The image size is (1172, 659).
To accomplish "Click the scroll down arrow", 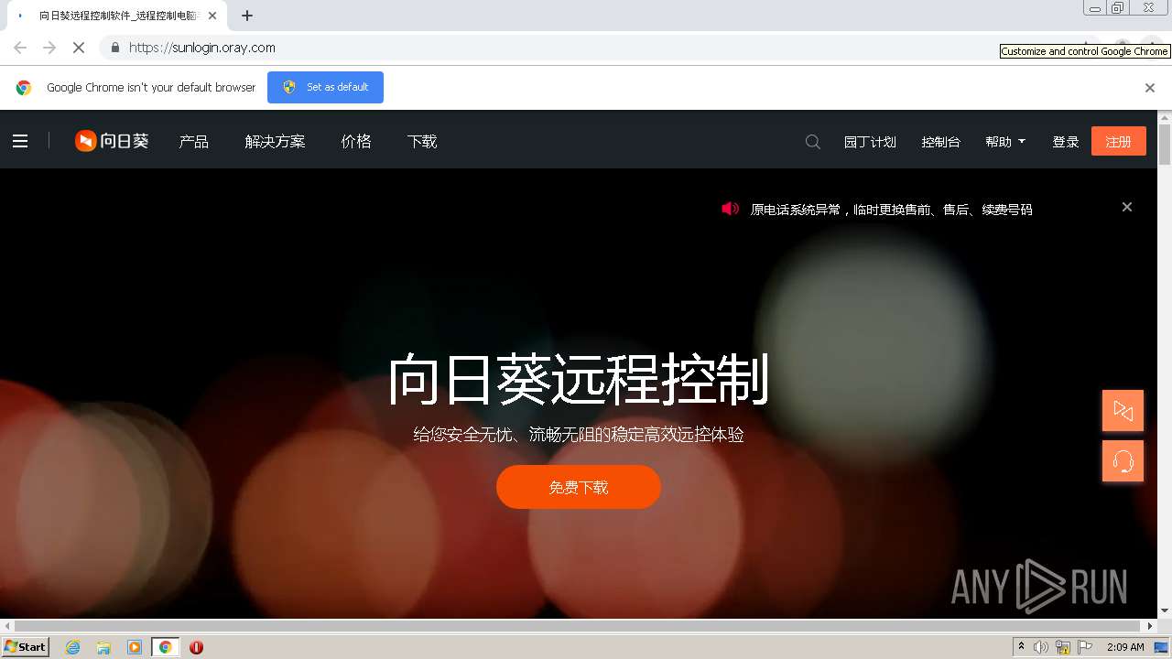I will 1165,610.
